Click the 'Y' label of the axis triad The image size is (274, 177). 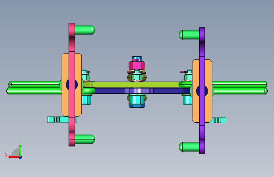coord(20,142)
